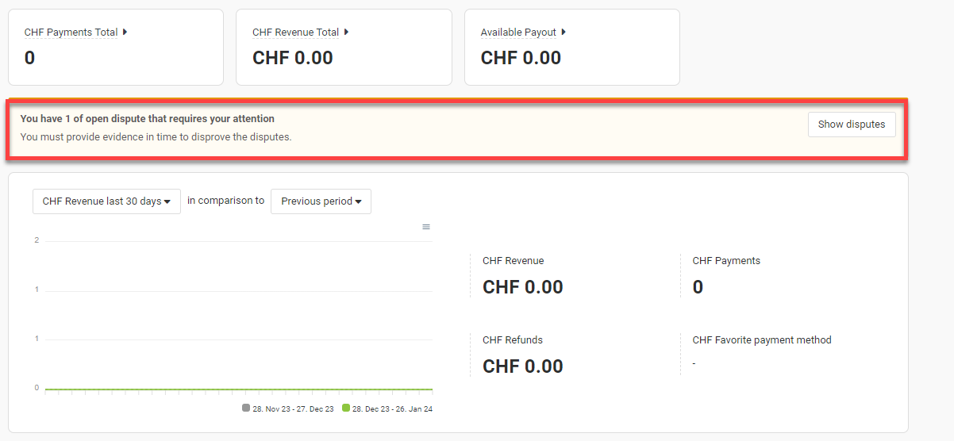954x441 pixels.
Task: Click the CHF Refunds stat value
Action: click(523, 366)
